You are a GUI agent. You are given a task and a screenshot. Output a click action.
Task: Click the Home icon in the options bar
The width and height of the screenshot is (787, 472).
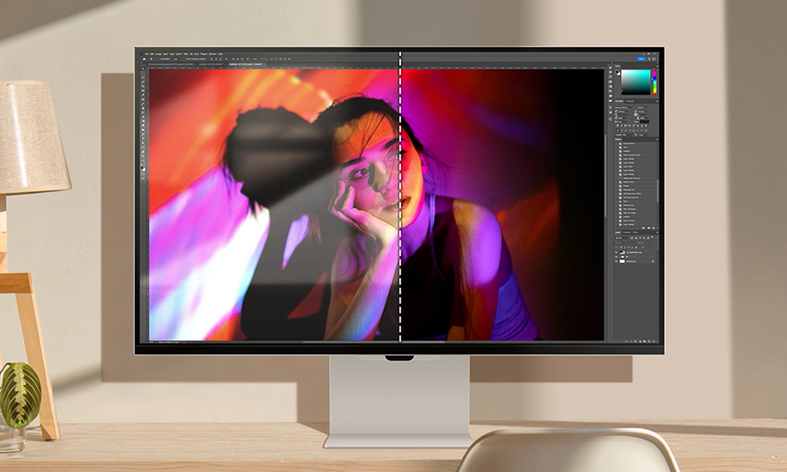(143, 59)
